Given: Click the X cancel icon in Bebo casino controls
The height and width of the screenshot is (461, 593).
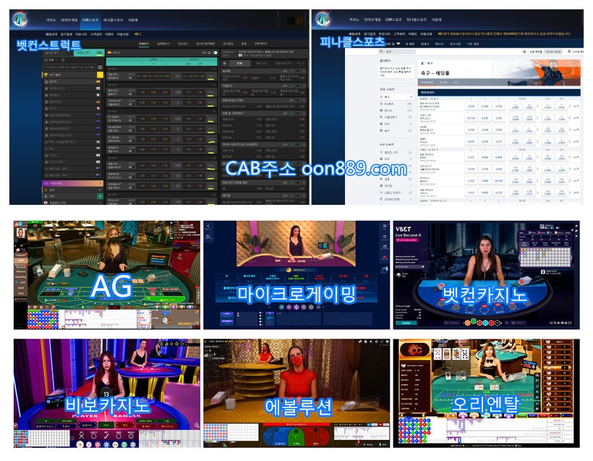Looking at the screenshot, I should click(x=81, y=436).
